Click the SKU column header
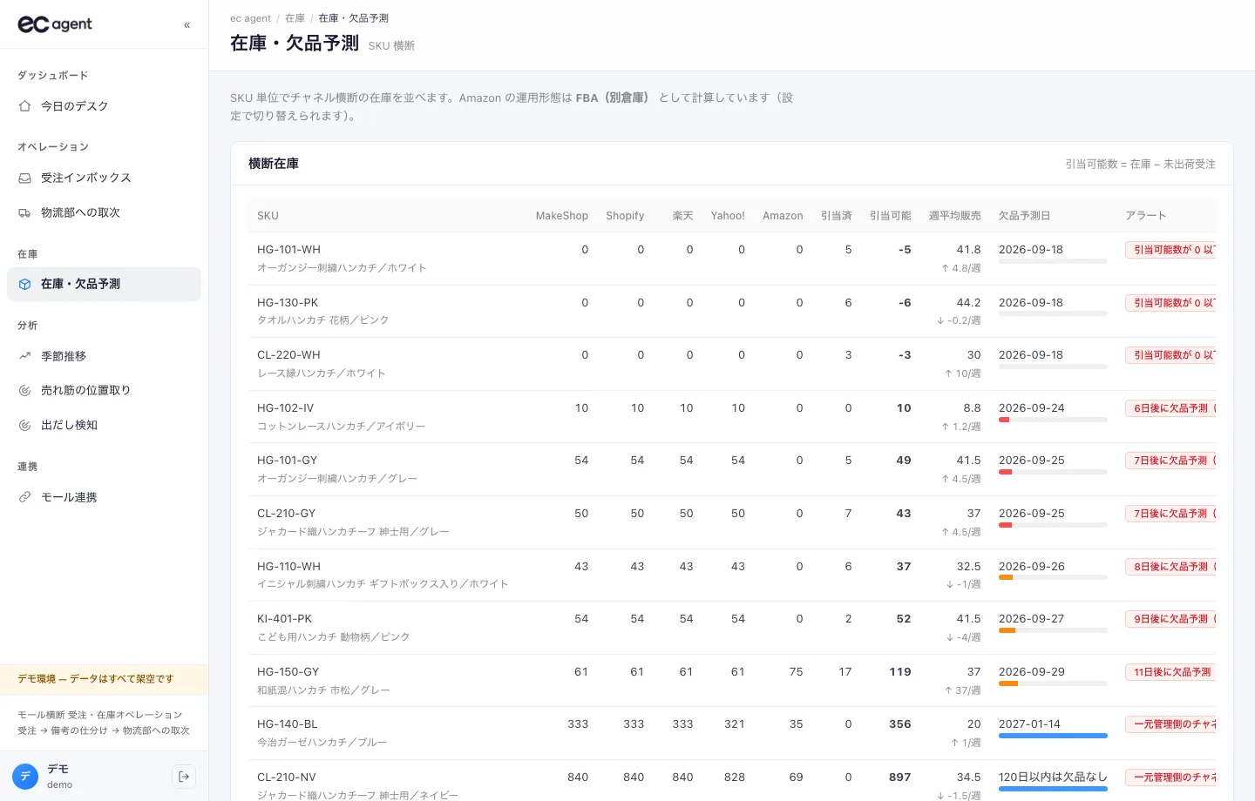The height and width of the screenshot is (801, 1255). pos(268,216)
